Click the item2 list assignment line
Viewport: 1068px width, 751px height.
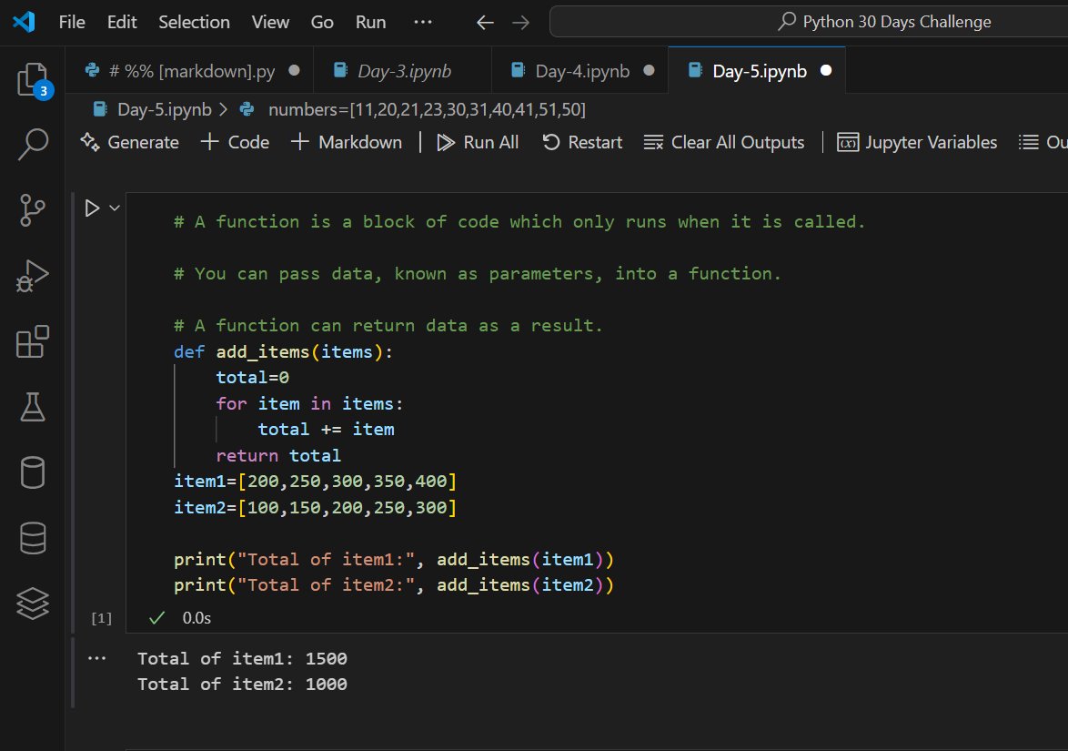coord(315,508)
